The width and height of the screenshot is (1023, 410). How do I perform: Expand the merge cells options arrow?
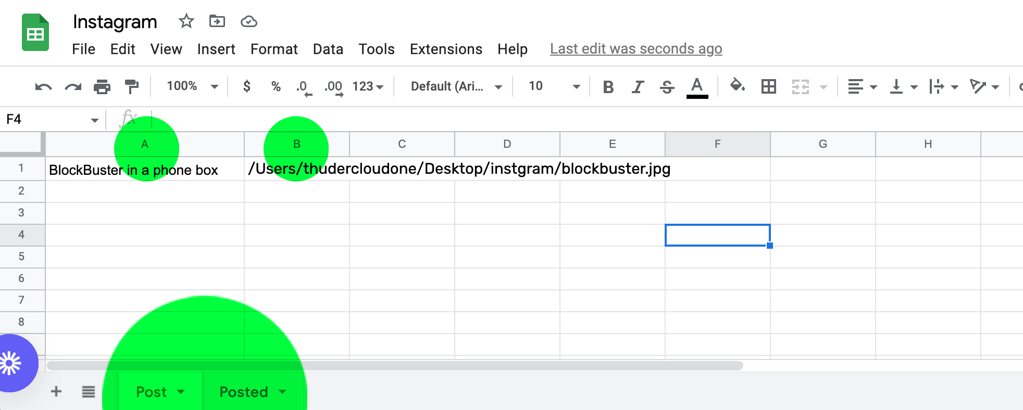pyautogui.click(x=824, y=87)
